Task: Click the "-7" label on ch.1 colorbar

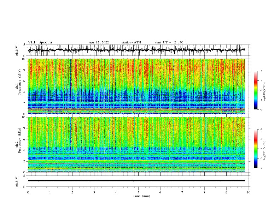Action: [x=261, y=109]
